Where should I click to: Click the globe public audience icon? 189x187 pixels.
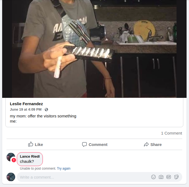(x=46, y=110)
